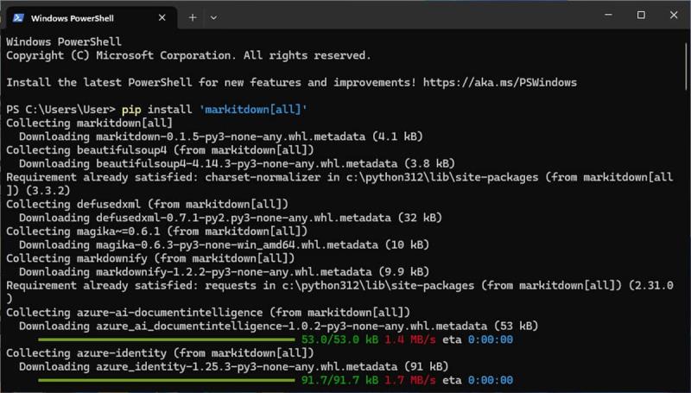Click the azure_identity download progress bar

pos(165,380)
